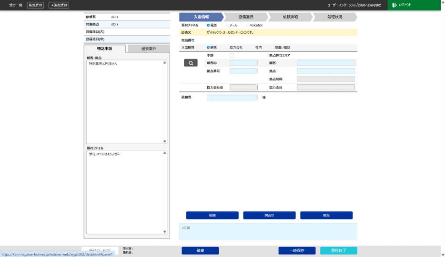Image resolution: width=445 pixels, height=257 pixels.
Task: Click the 破棄 discard button
Action: pyautogui.click(x=200, y=250)
